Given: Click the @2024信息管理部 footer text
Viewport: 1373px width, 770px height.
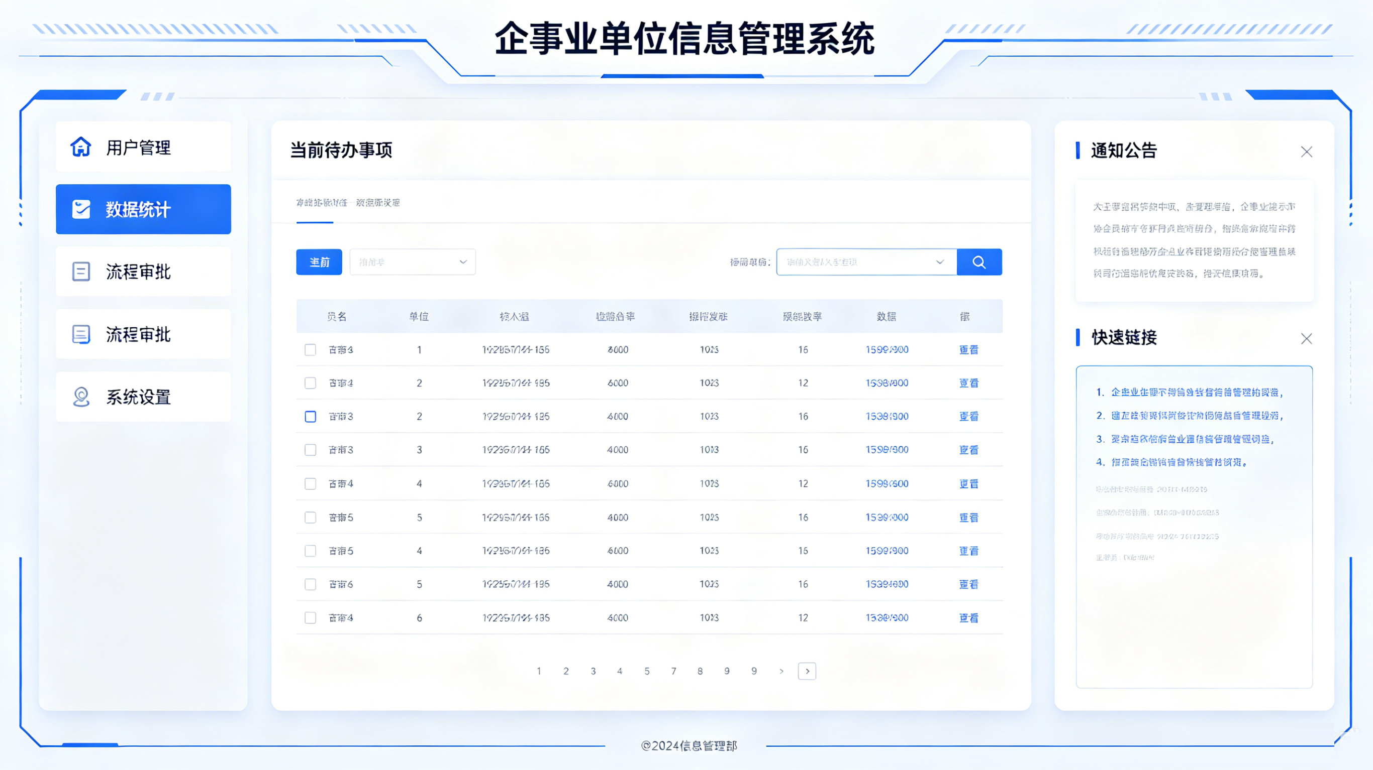Looking at the screenshot, I should 689,745.
